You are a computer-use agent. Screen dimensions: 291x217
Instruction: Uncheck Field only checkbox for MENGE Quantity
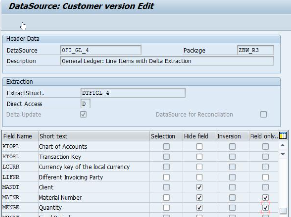tap(265, 208)
